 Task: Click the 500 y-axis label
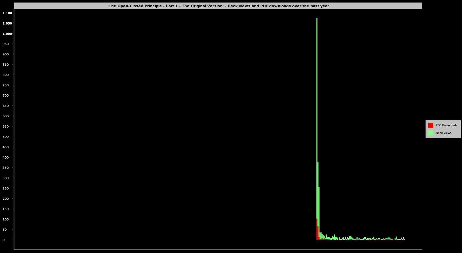click(x=6, y=137)
